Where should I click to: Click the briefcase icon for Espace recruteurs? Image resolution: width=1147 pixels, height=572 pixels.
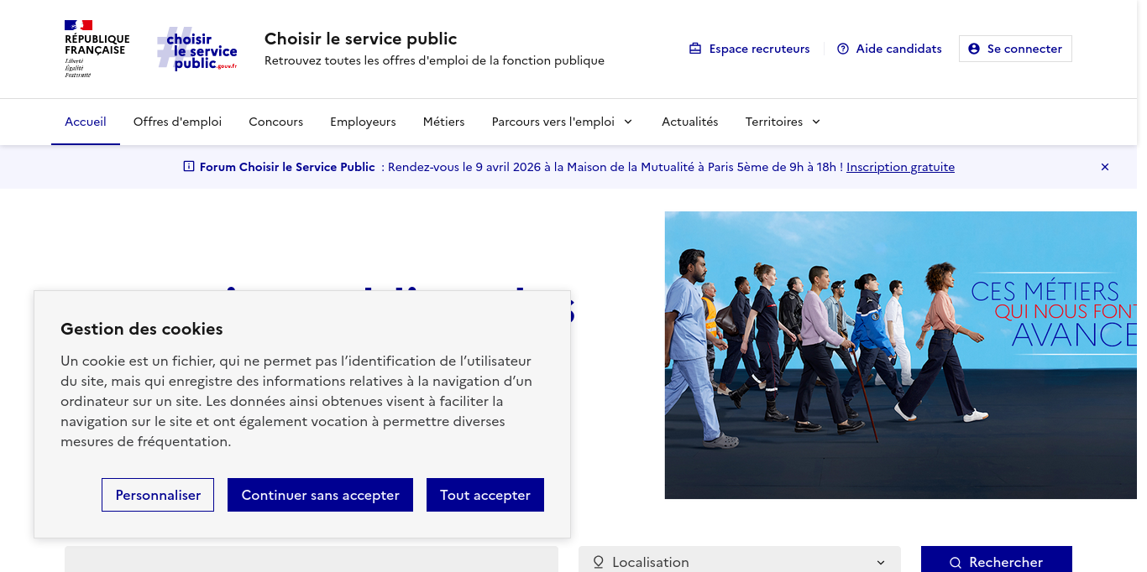[x=695, y=49]
